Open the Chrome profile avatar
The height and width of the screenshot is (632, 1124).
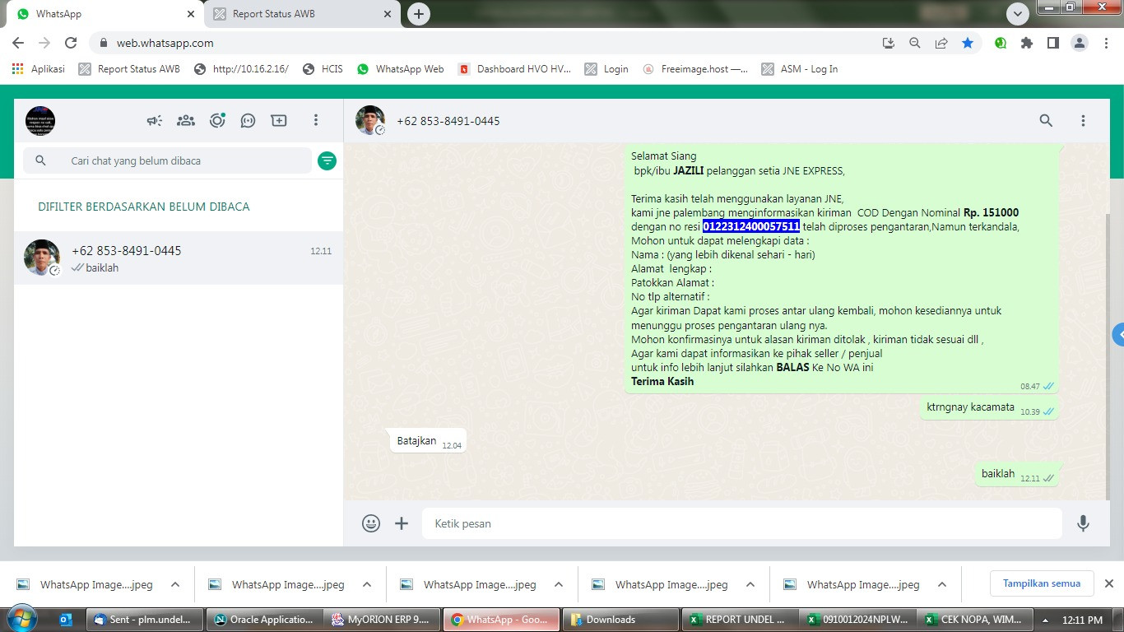pos(1080,43)
